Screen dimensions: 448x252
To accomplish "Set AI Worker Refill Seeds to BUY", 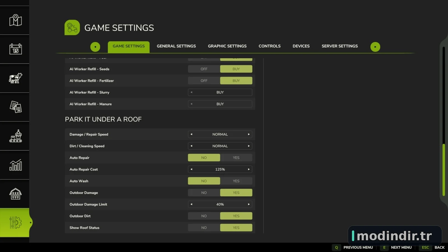I will (236, 69).
